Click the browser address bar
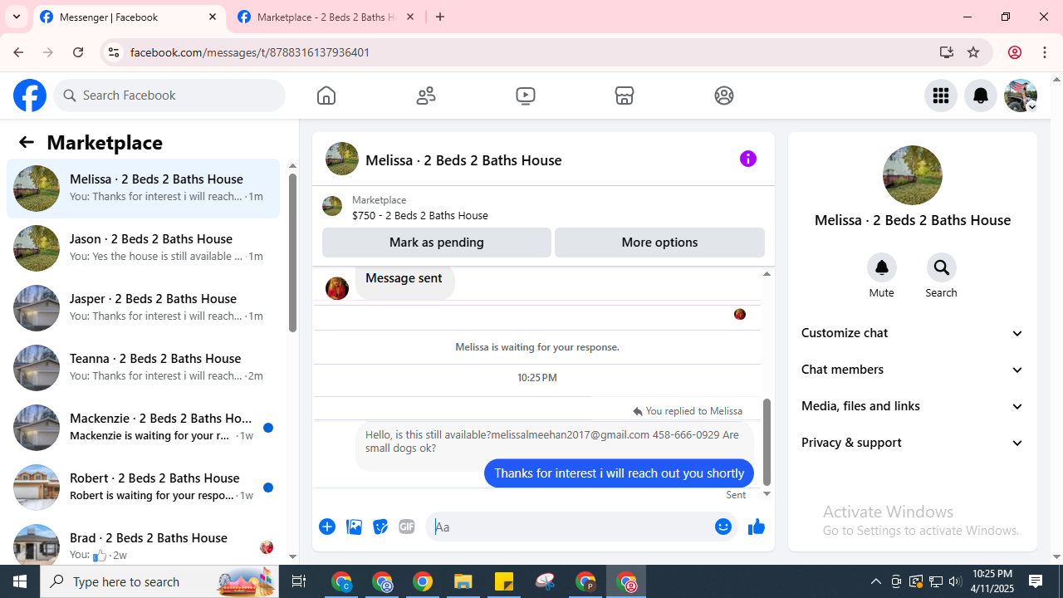This screenshot has height=598, width=1063. coord(530,52)
